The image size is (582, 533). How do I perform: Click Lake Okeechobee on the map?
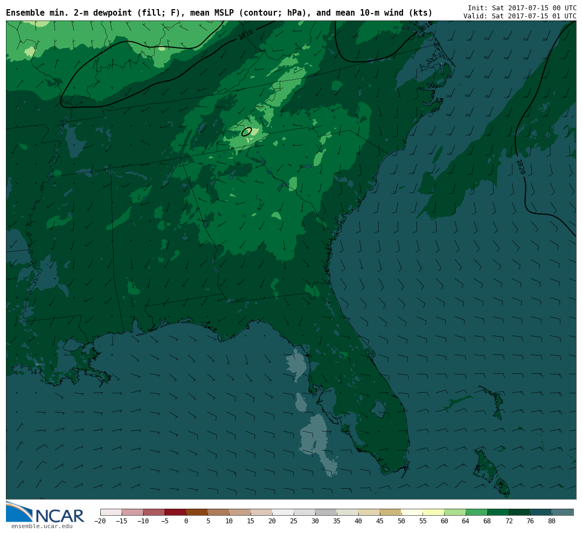pyautogui.click(x=378, y=409)
